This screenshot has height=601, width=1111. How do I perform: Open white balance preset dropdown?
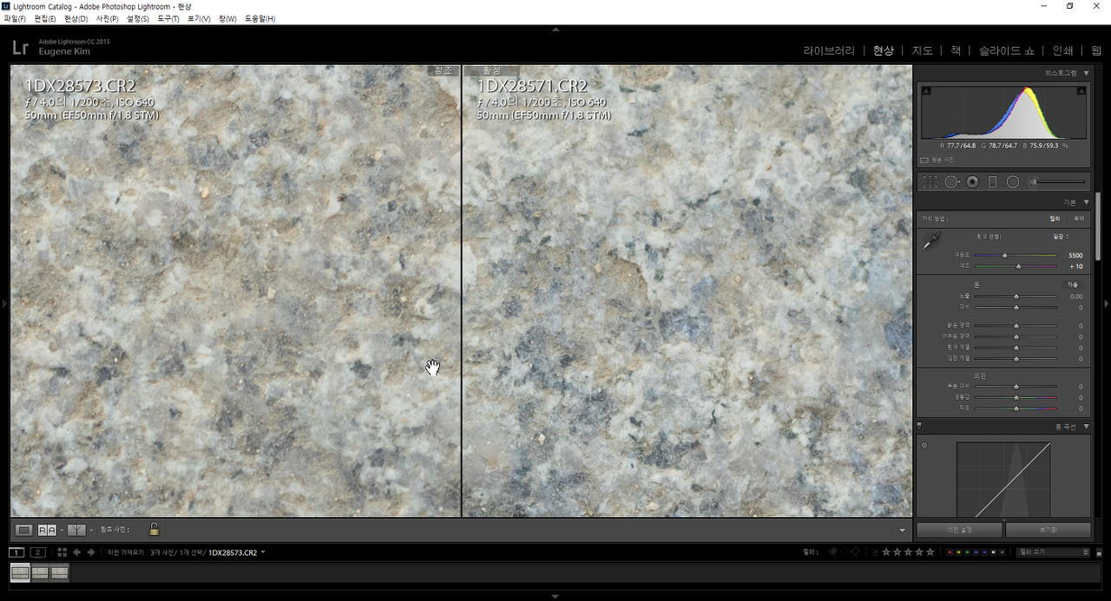tap(1061, 236)
